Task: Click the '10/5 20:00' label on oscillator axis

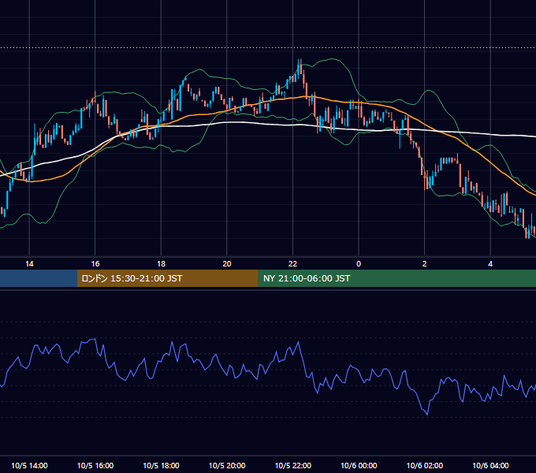Action: tap(227, 465)
